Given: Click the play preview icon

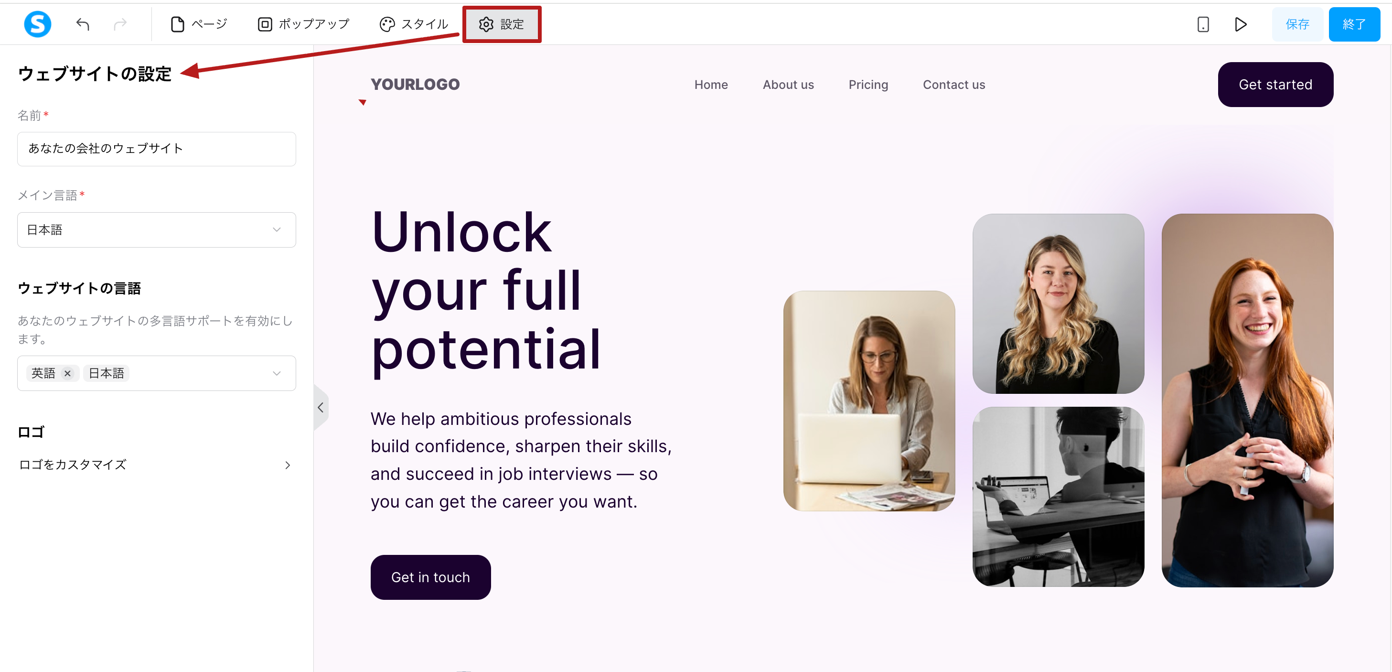Looking at the screenshot, I should pyautogui.click(x=1241, y=24).
